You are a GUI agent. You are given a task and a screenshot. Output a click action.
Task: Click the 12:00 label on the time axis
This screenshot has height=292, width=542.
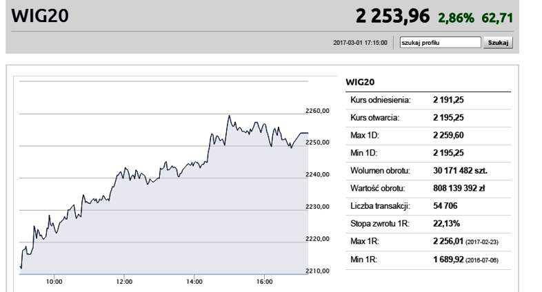124,282
